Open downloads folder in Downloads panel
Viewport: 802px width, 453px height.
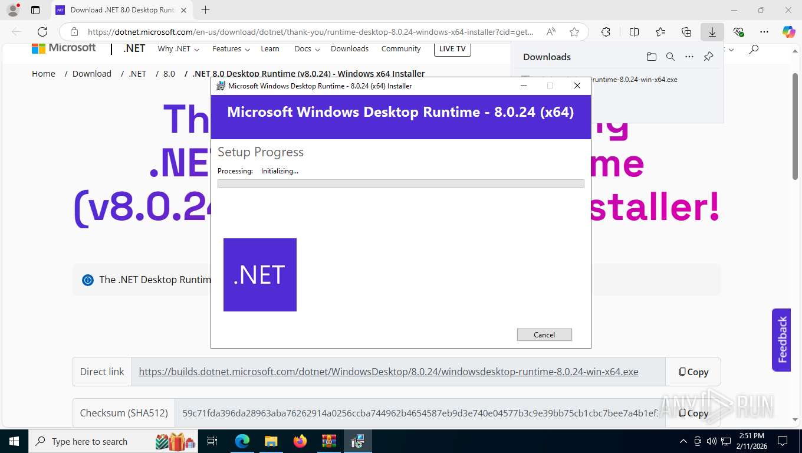tap(651, 57)
